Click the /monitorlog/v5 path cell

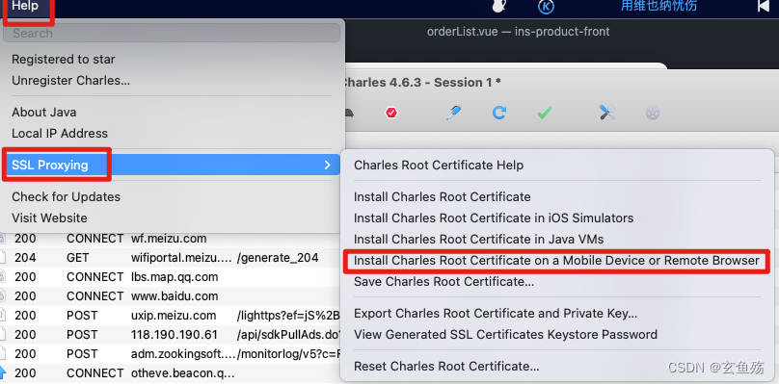point(288,354)
